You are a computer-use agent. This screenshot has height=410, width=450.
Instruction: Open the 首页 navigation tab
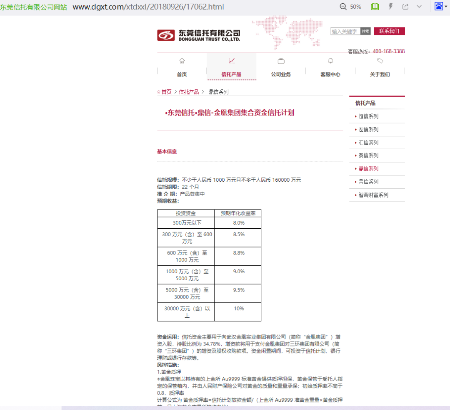(182, 74)
